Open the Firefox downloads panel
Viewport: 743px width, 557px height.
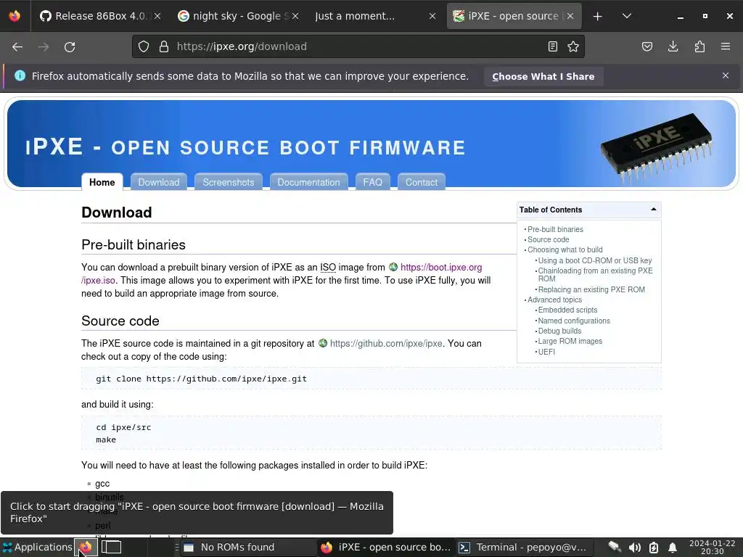673,46
